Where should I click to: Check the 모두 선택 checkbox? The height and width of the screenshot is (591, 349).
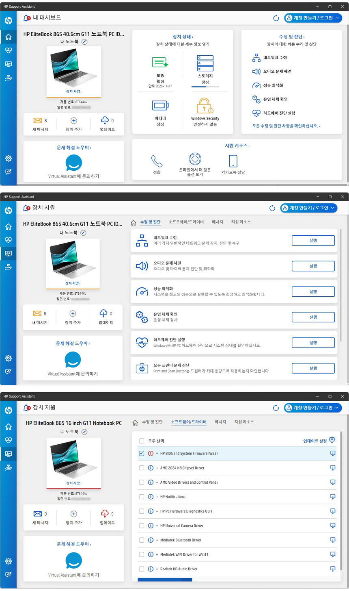[x=141, y=441]
